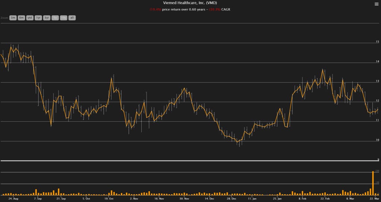Click the '5. Oct' date axis label
The height and width of the screenshot is (202, 381).
(86, 199)
